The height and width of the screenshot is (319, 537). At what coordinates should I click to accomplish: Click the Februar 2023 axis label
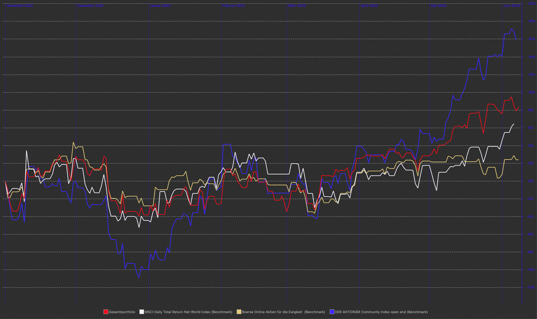(x=234, y=6)
